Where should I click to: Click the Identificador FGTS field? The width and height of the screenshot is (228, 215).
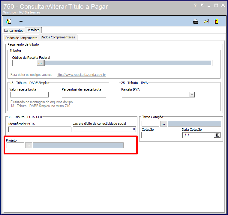(40, 129)
